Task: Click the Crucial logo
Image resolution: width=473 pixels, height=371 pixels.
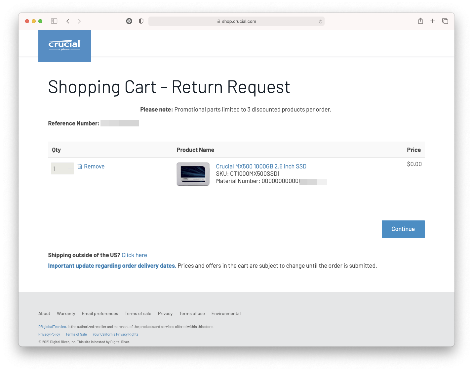Action: click(x=65, y=46)
